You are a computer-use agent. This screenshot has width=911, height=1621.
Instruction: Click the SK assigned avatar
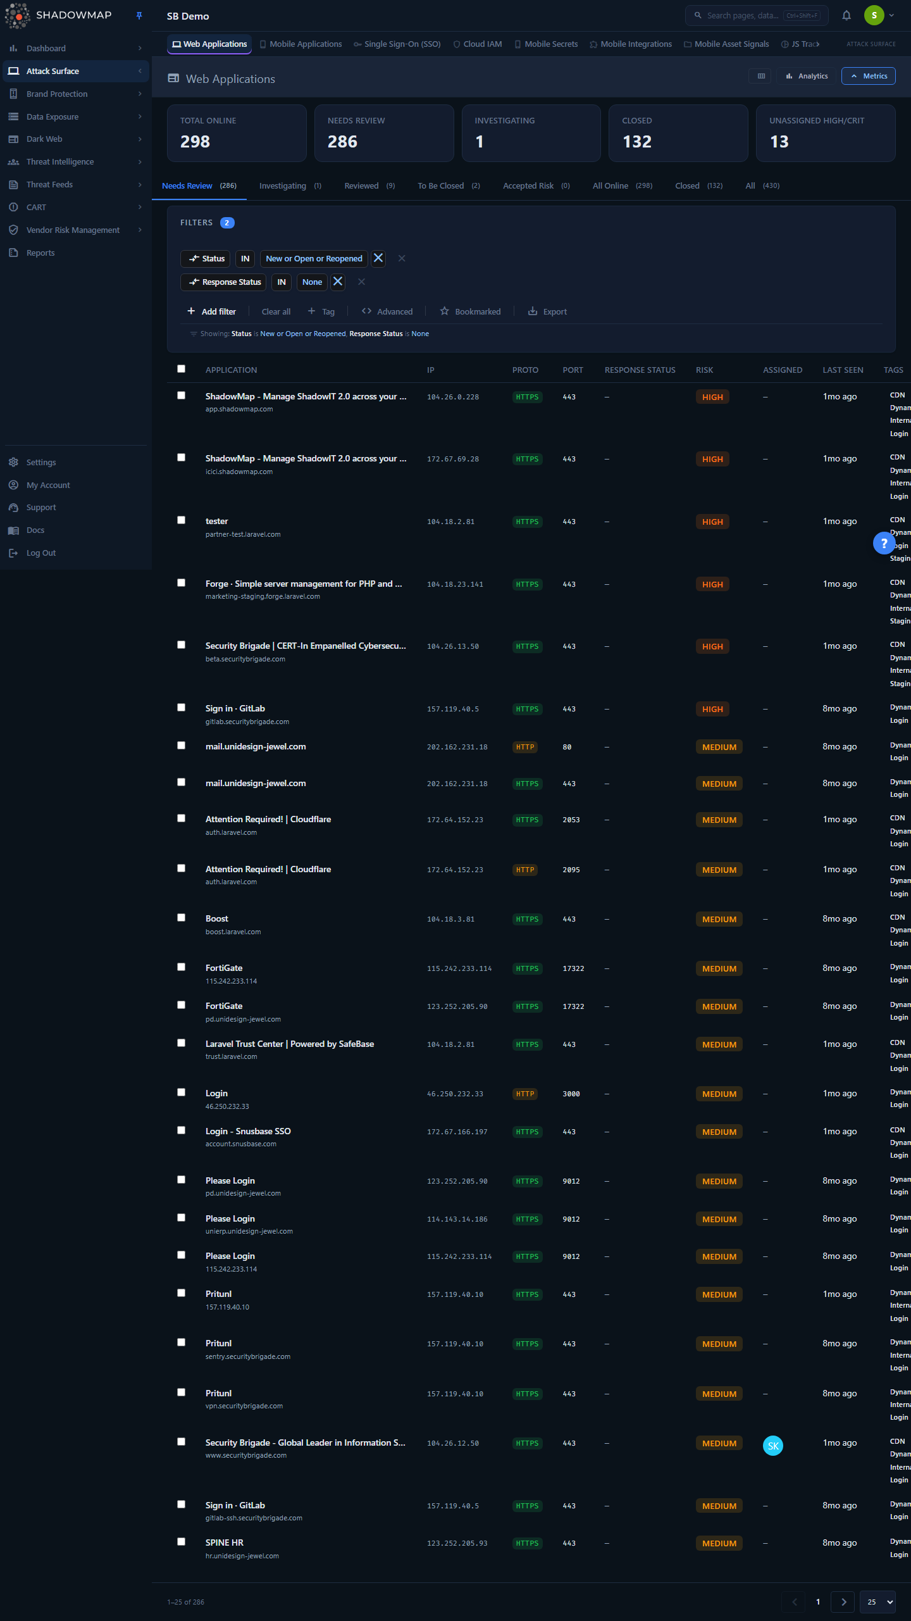[x=773, y=1446]
